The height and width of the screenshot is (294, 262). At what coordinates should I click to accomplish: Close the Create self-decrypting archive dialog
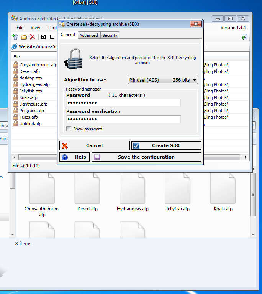[x=196, y=24]
